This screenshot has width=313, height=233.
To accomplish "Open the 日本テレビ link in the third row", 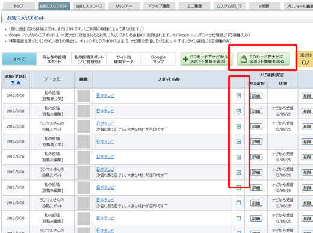I will tap(105, 123).
